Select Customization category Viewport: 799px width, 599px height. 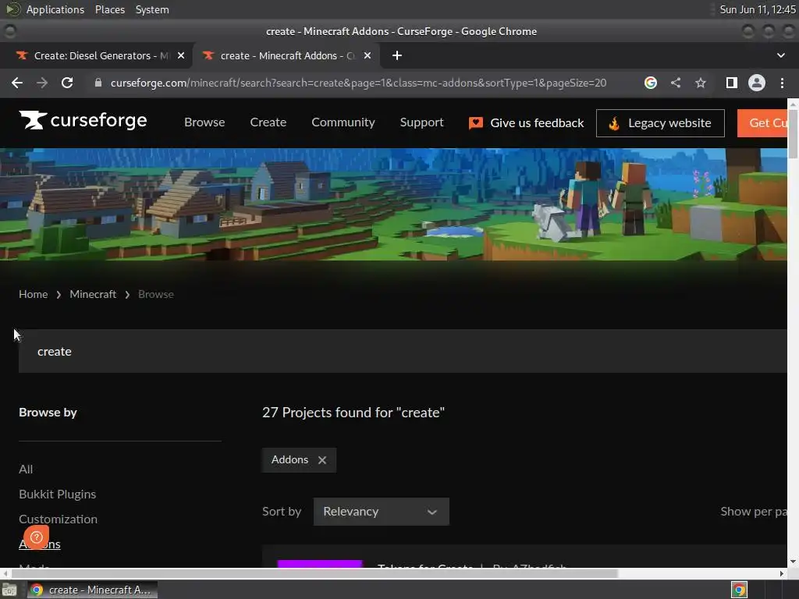58,519
